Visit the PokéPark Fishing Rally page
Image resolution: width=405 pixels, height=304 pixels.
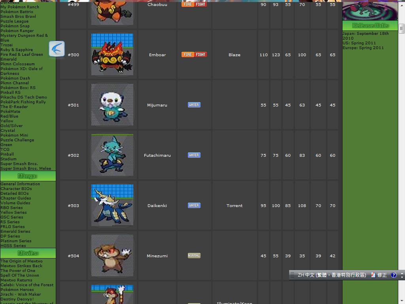click(23, 102)
